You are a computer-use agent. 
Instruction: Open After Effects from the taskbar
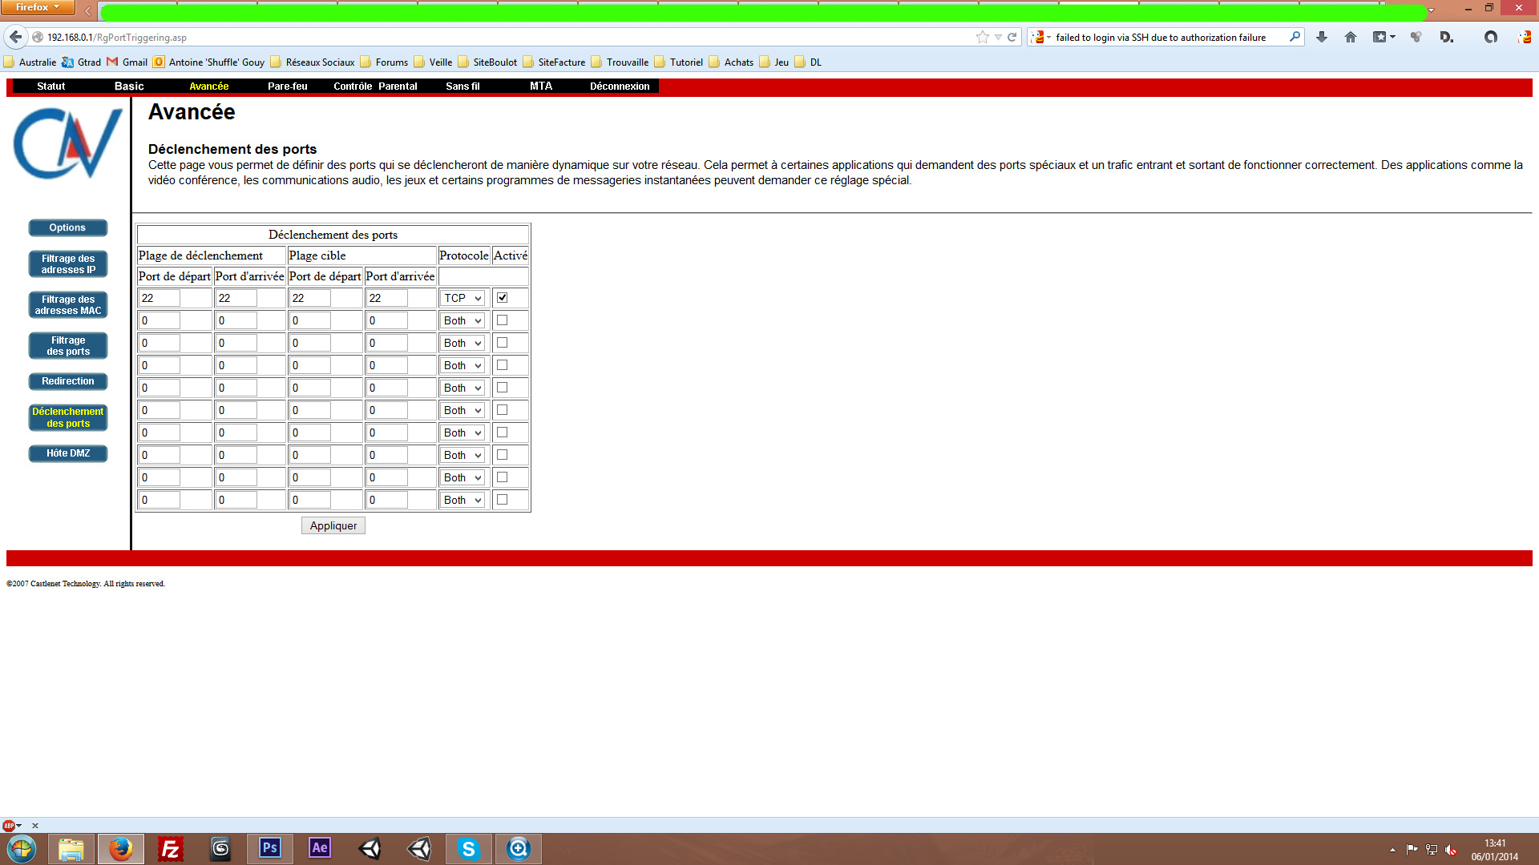click(x=320, y=848)
